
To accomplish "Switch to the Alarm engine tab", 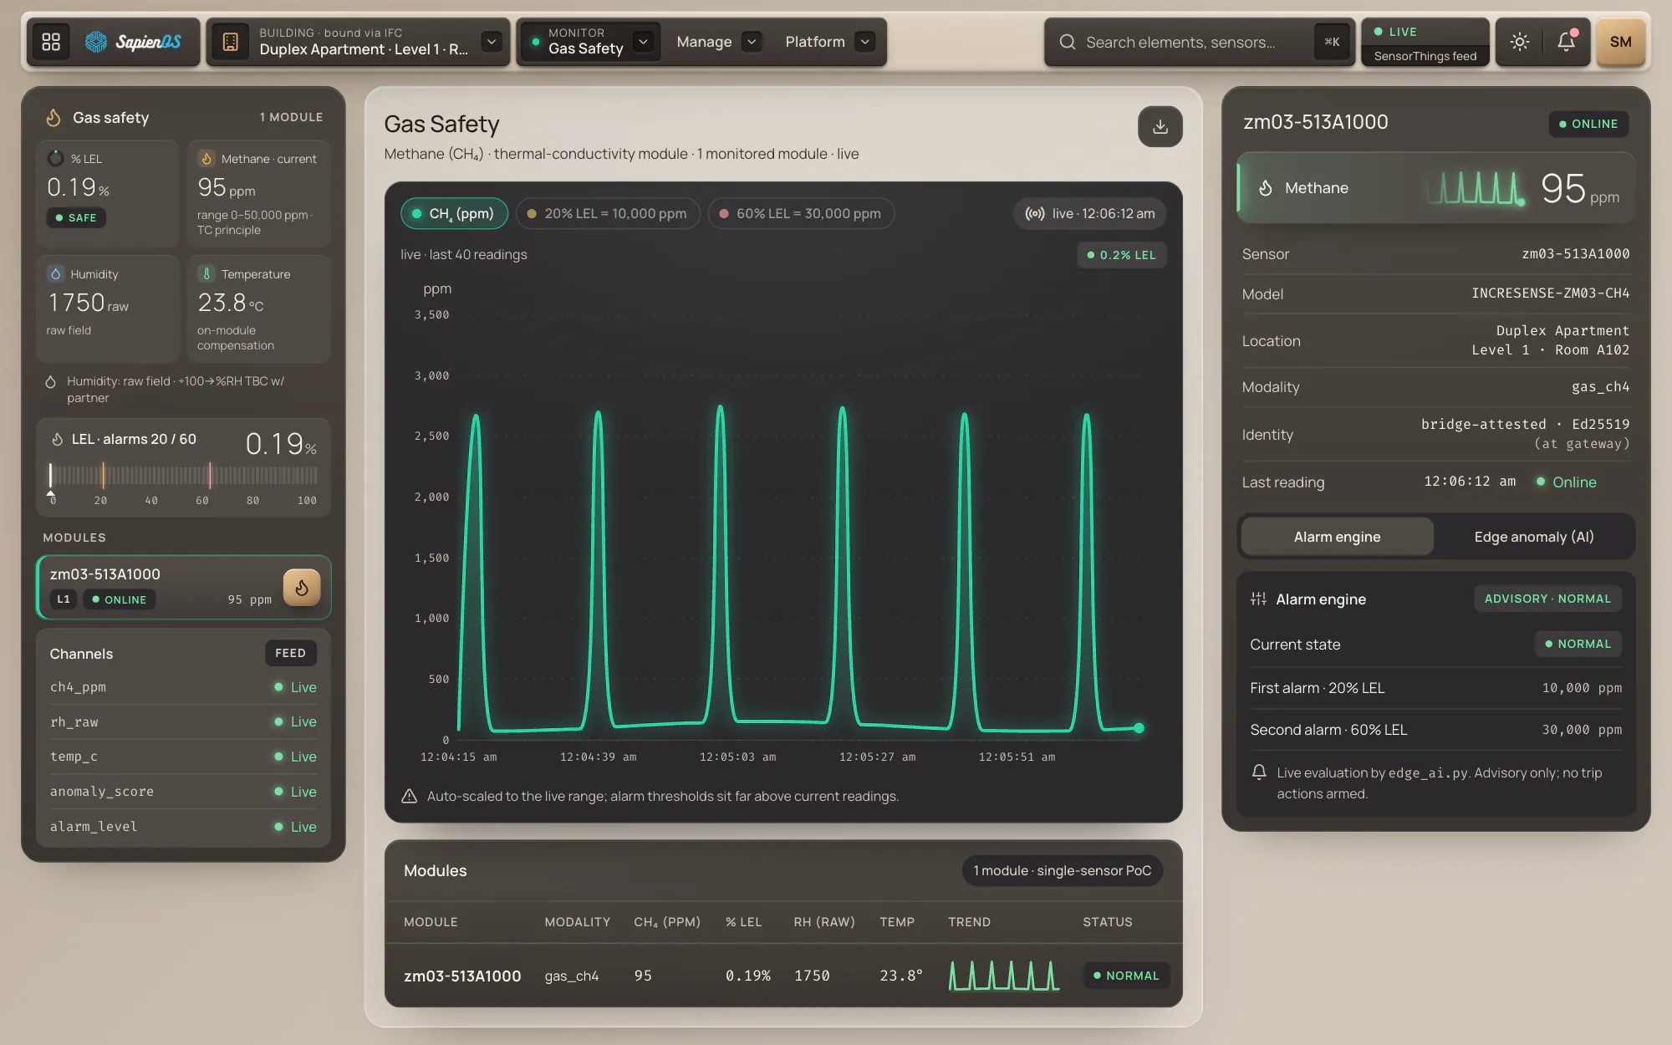I will [1337, 537].
